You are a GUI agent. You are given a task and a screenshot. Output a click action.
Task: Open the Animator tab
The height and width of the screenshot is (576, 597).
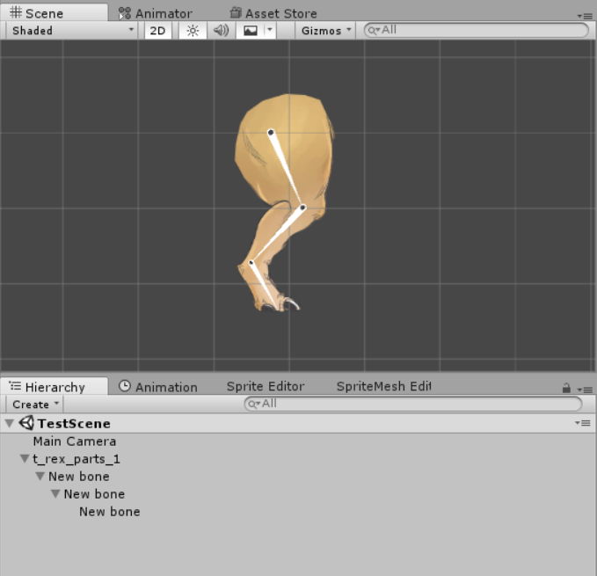click(156, 13)
